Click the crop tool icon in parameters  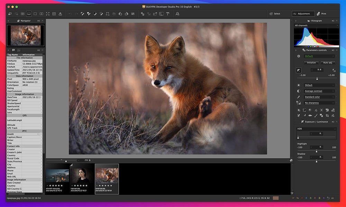click(x=327, y=116)
